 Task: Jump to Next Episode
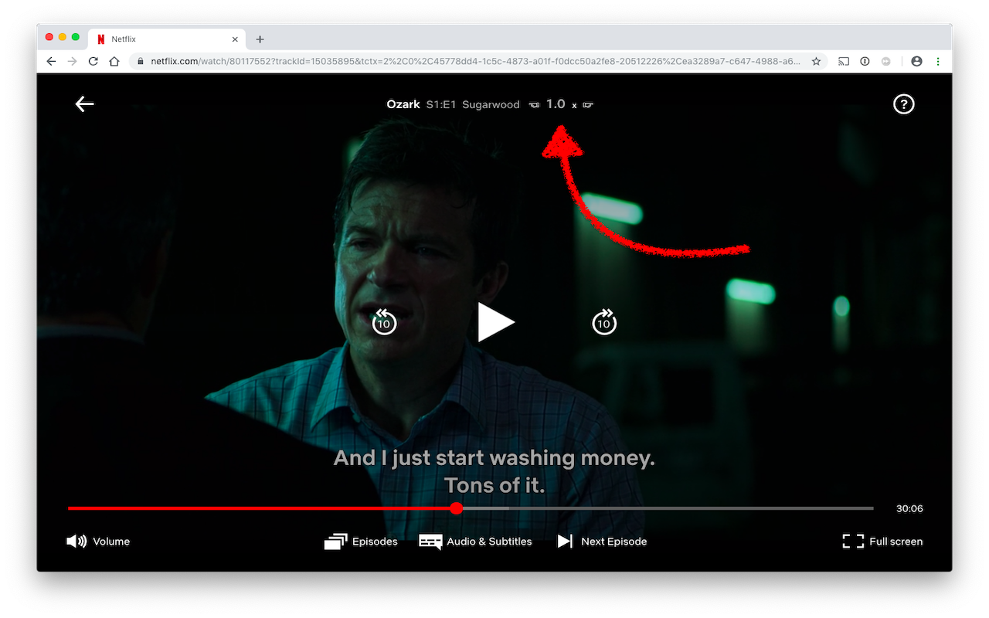click(602, 542)
